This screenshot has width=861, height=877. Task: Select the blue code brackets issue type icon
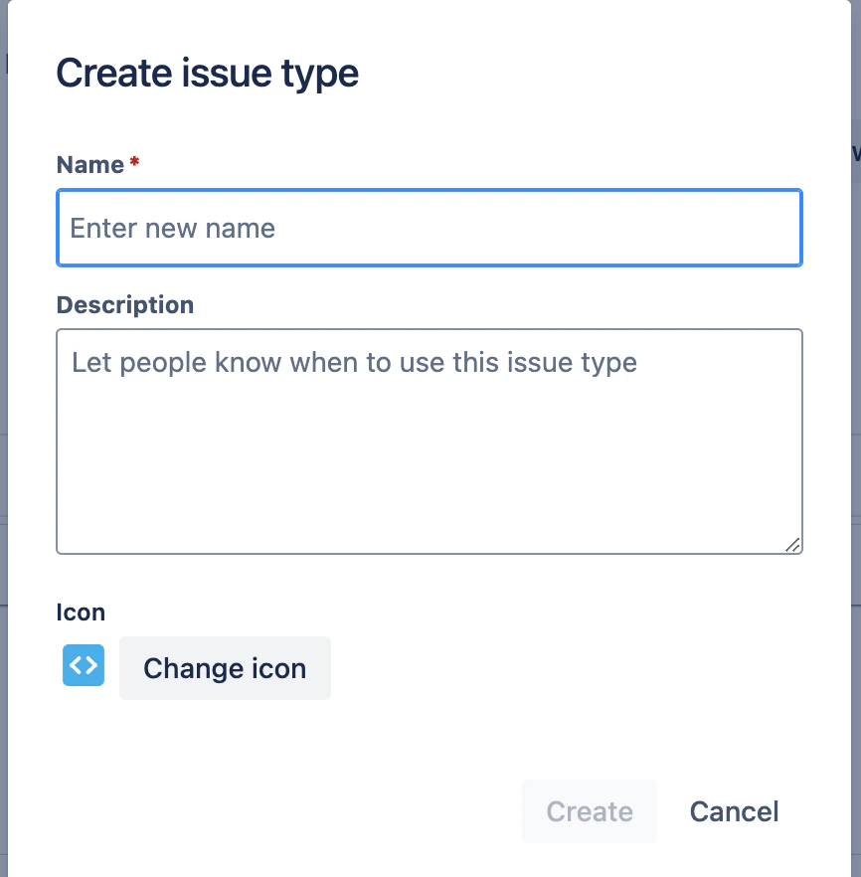coord(83,665)
